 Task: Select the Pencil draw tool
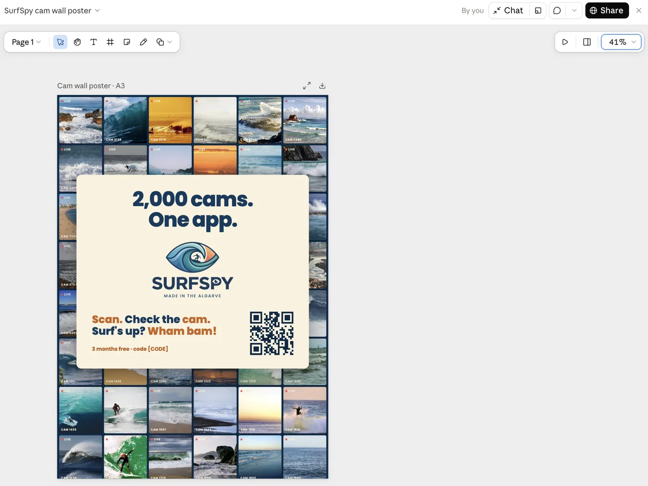pos(143,42)
